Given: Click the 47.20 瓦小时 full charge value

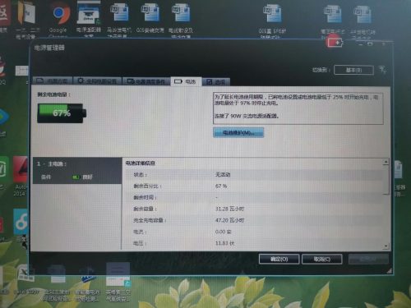Looking at the screenshot, I should click(229, 220).
